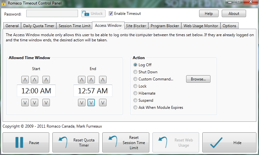The height and width of the screenshot is (155, 259).
Task: Open the Session Time Limit tab
Action: (x=74, y=26)
